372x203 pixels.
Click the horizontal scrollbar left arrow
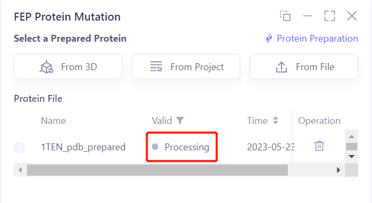pyautogui.click(x=20, y=170)
